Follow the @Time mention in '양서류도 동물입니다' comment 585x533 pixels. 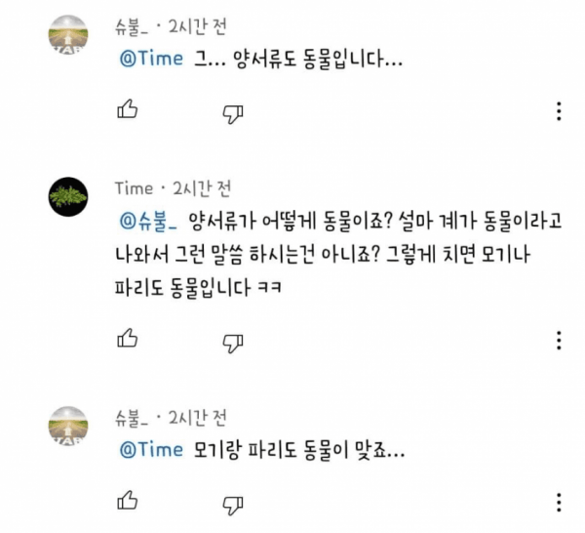[151, 59]
